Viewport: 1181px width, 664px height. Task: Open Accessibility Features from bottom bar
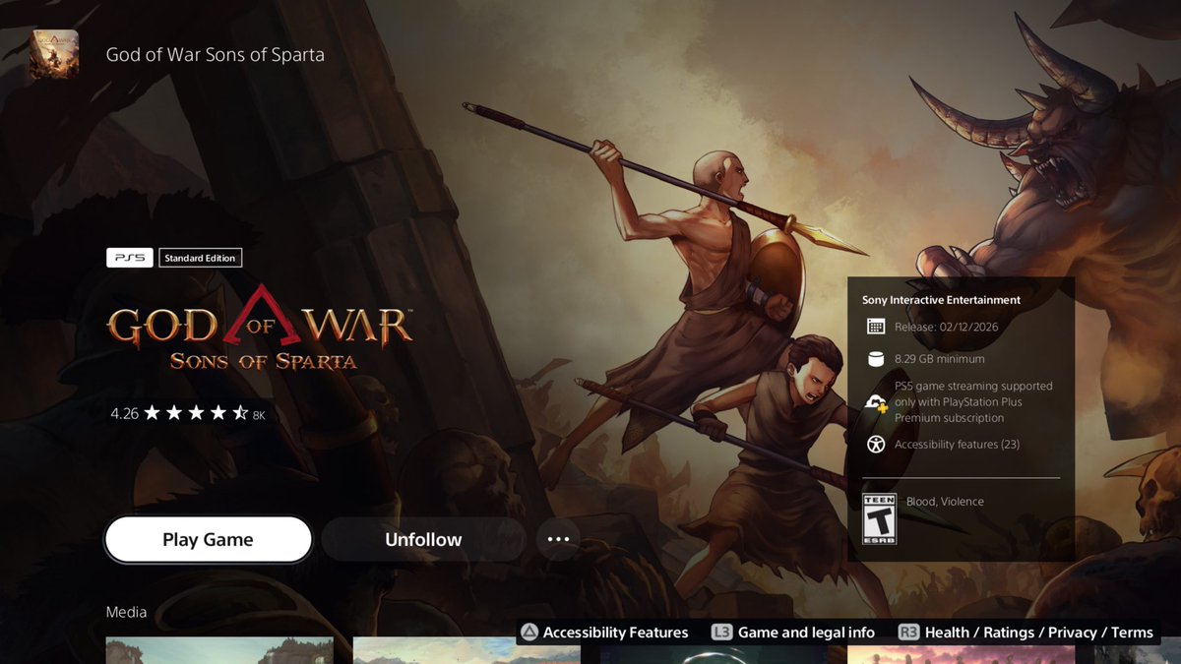pos(616,633)
